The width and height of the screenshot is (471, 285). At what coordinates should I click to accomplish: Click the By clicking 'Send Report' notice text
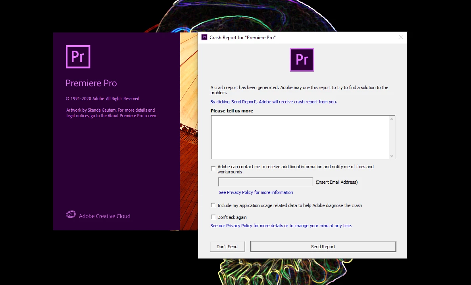[274, 102]
